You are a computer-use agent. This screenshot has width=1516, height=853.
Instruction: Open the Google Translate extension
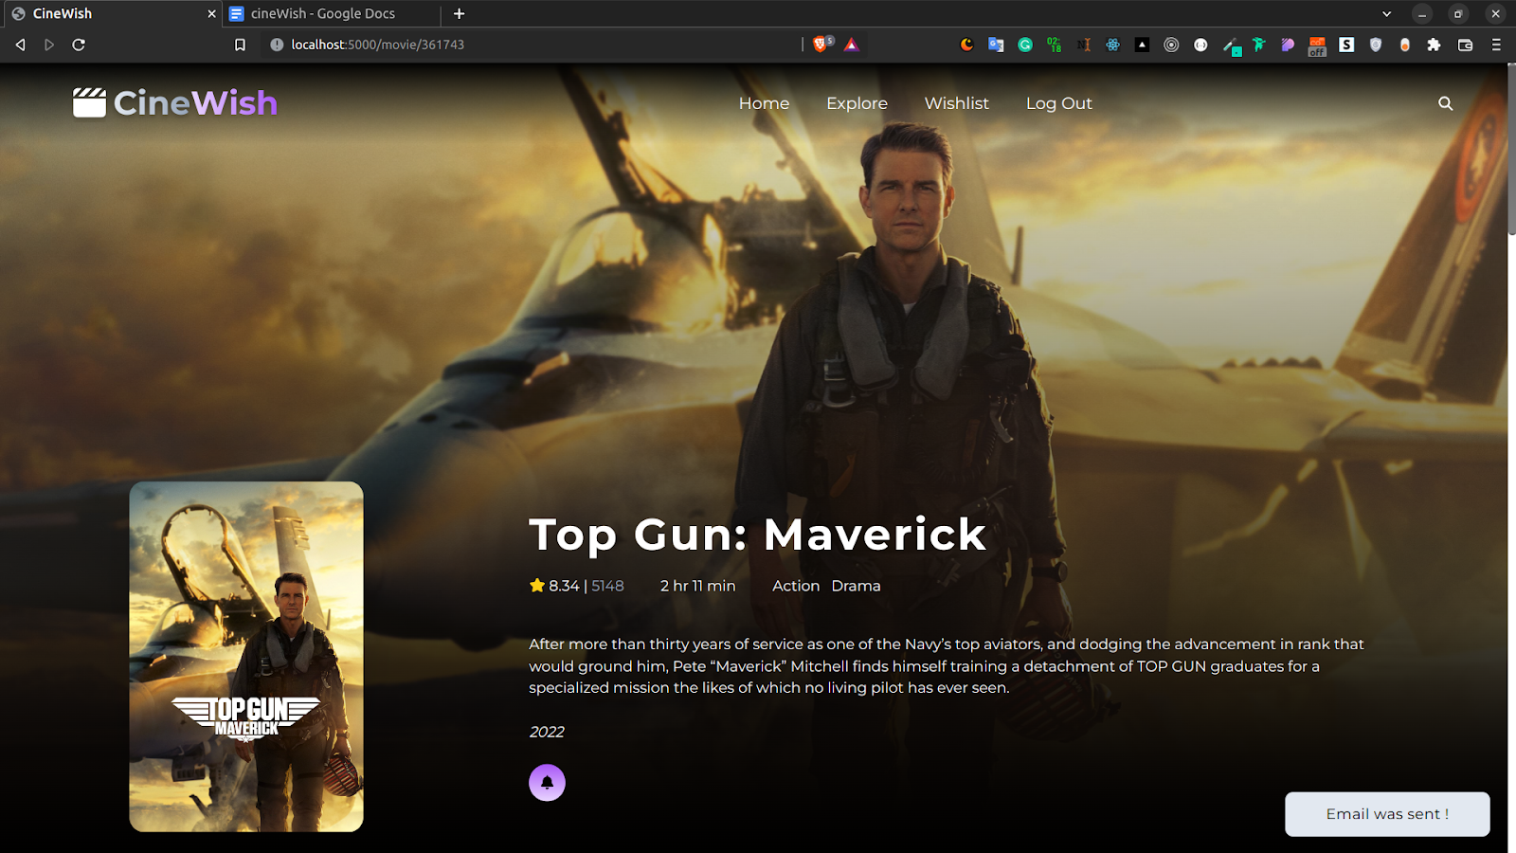996,45
